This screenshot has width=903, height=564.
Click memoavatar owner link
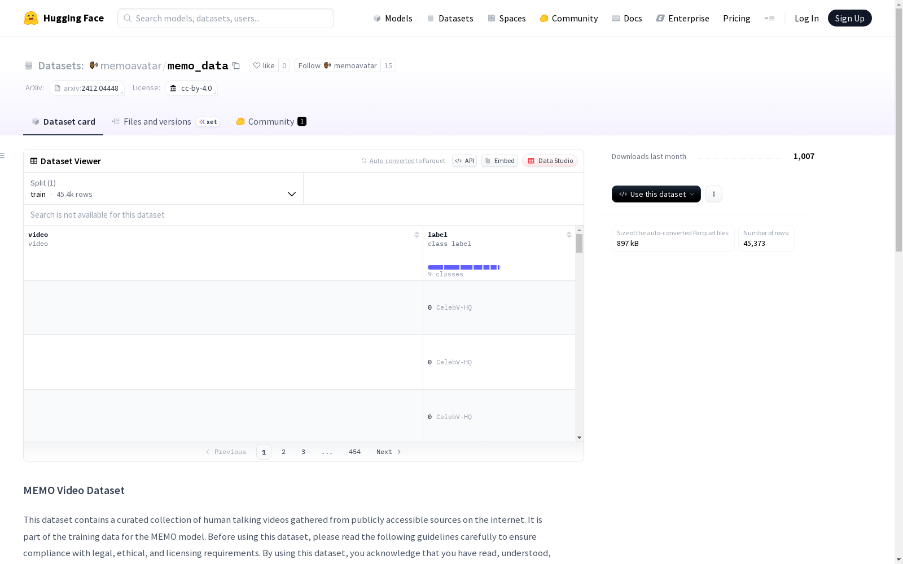point(131,65)
